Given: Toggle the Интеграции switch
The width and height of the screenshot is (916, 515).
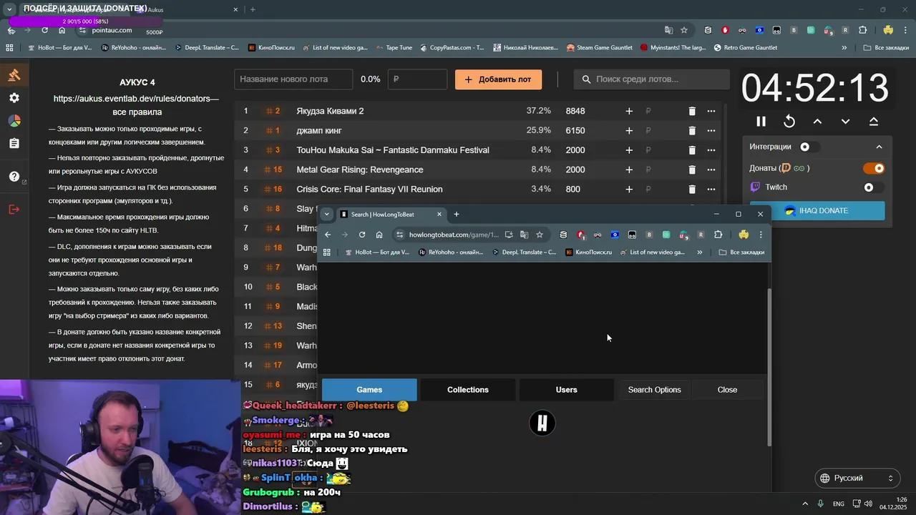Looking at the screenshot, I should pos(809,147).
